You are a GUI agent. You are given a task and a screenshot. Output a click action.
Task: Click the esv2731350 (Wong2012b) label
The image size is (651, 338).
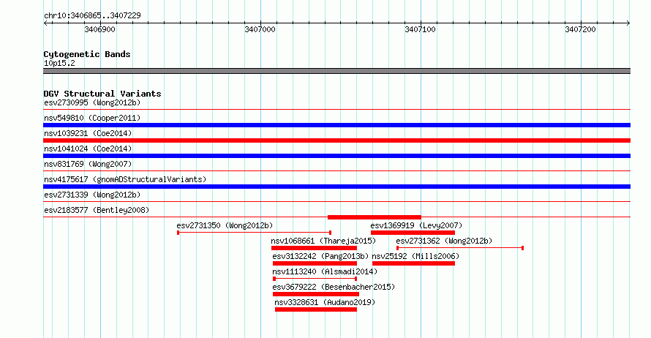(x=225, y=225)
